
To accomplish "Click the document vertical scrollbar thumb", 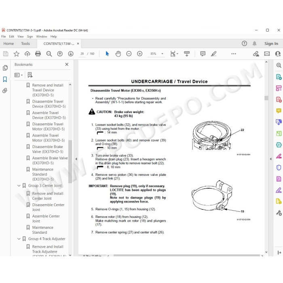I will point(266,98).
